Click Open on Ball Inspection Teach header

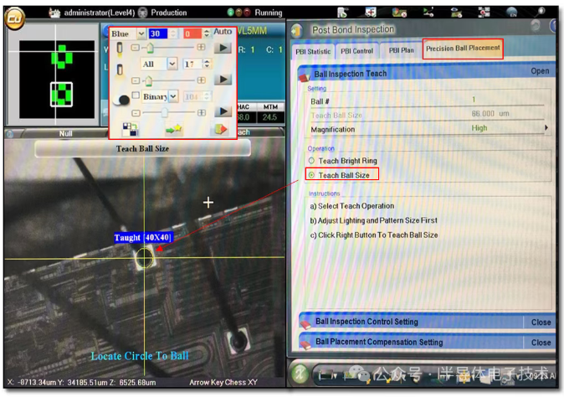[540, 71]
